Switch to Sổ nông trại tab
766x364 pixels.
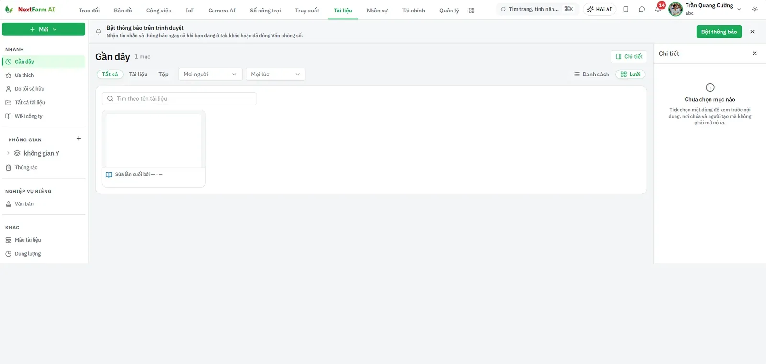pos(265,11)
